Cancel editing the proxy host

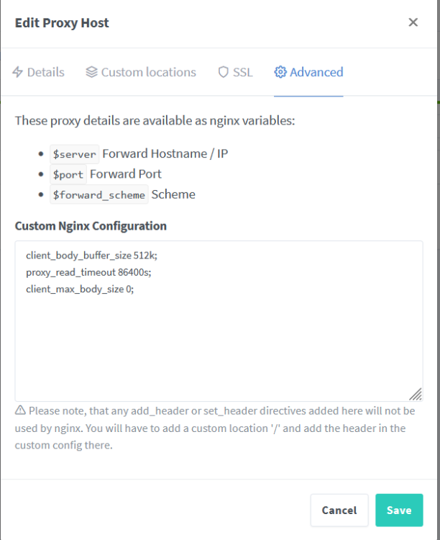pyautogui.click(x=339, y=510)
